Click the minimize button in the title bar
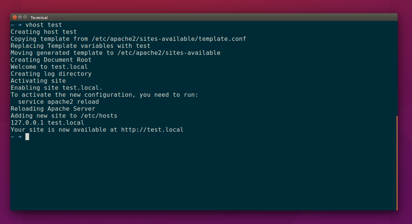The height and width of the screenshot is (224, 412). pyautogui.click(x=20, y=17)
